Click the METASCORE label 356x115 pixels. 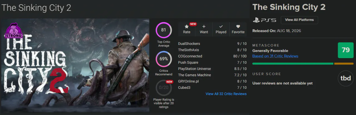click(266, 45)
